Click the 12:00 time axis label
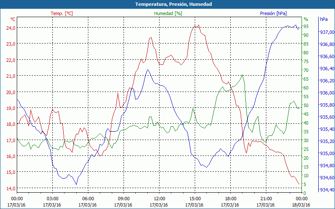The image size is (335, 209). coord(159,199)
